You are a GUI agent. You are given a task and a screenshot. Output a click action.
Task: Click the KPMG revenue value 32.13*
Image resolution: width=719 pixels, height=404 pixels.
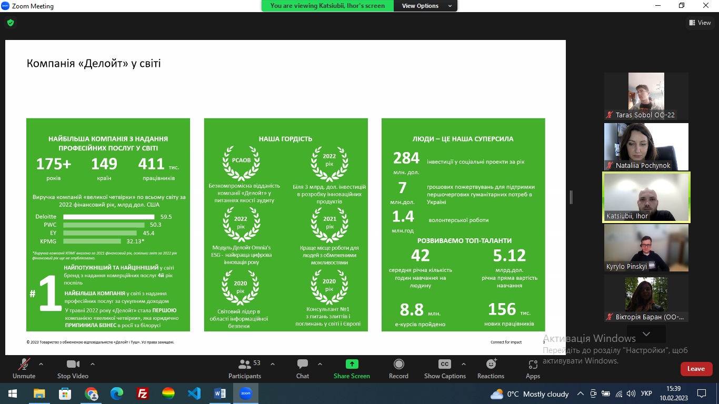click(135, 241)
